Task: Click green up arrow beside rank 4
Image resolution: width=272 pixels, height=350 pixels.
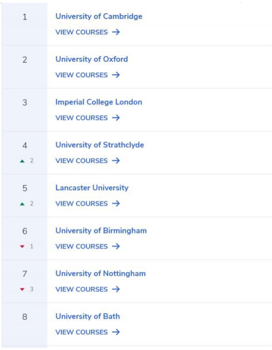Action: tap(23, 161)
